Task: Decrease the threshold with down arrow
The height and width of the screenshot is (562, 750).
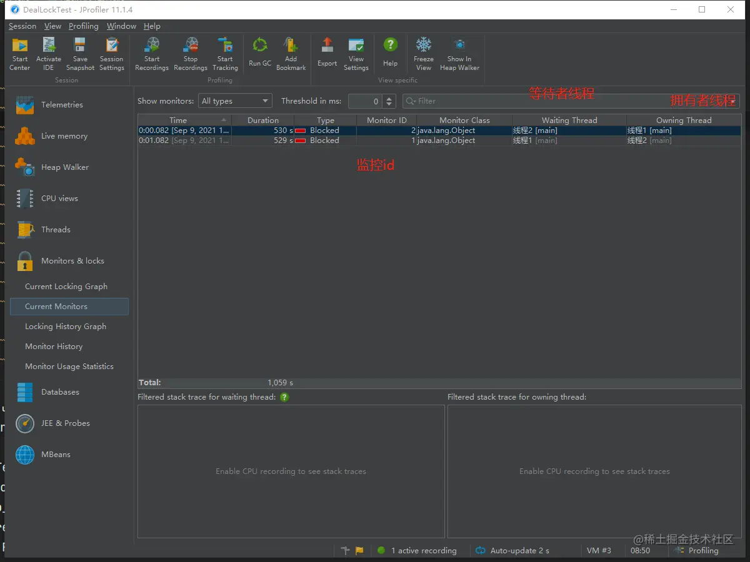Action: (x=390, y=105)
